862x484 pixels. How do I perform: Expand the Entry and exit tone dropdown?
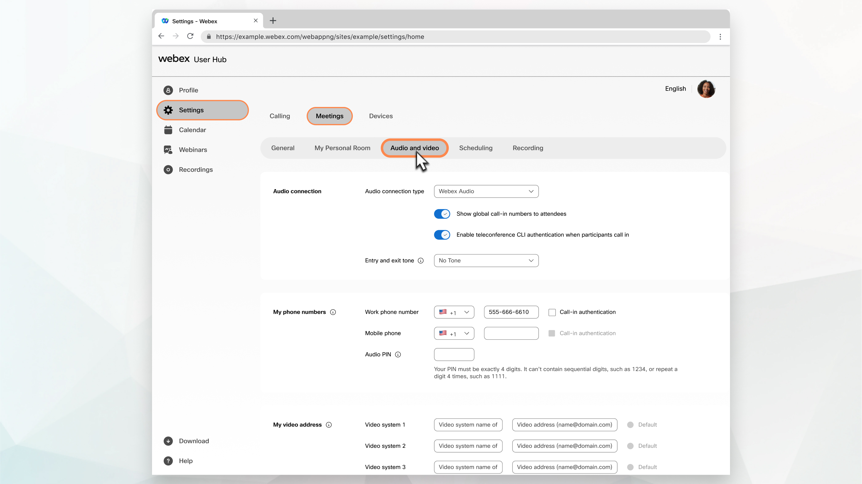point(486,261)
